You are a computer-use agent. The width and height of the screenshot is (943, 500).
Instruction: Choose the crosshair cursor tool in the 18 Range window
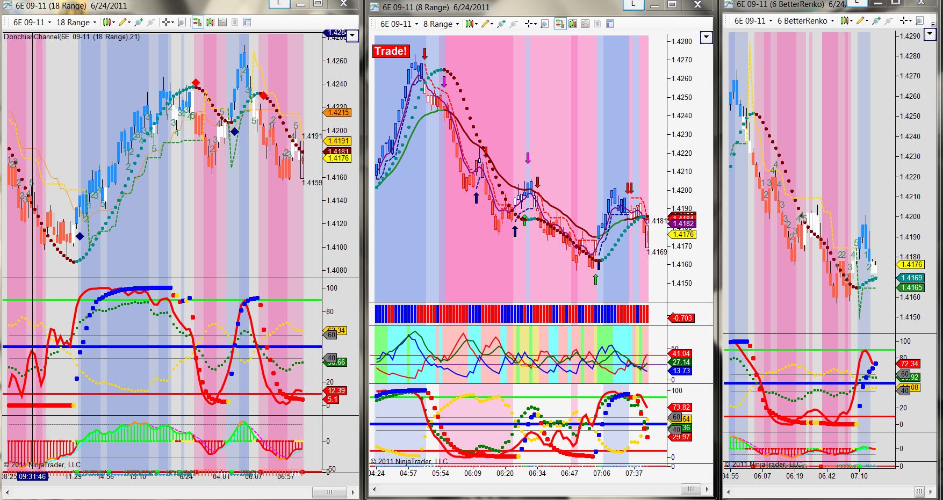(x=168, y=23)
